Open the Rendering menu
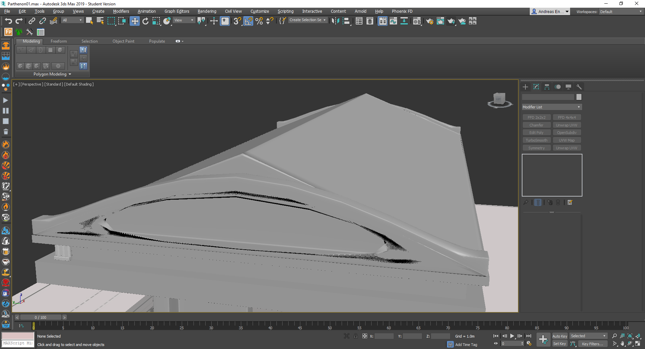The width and height of the screenshot is (645, 349). [x=207, y=11]
